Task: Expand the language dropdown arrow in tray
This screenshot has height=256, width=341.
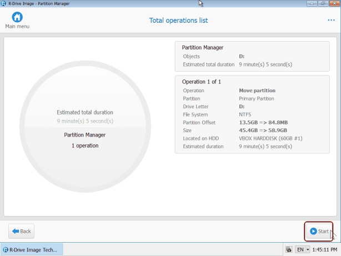Action: (x=308, y=250)
